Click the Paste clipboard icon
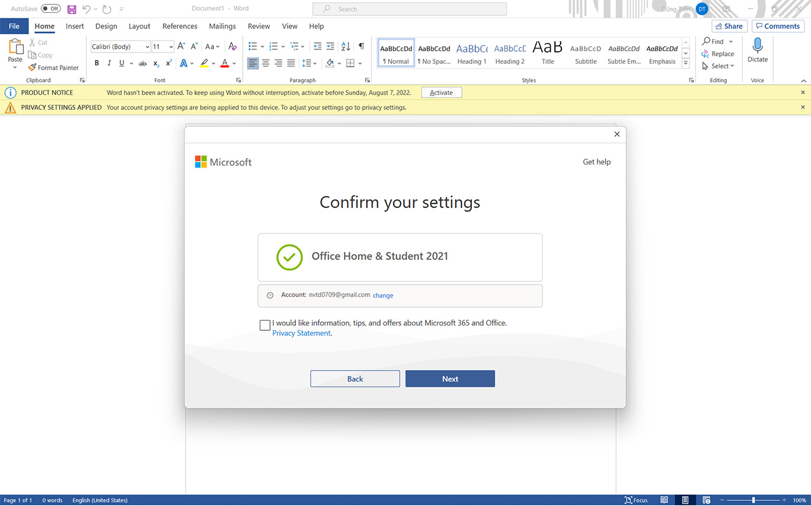The image size is (811, 506). (x=15, y=47)
